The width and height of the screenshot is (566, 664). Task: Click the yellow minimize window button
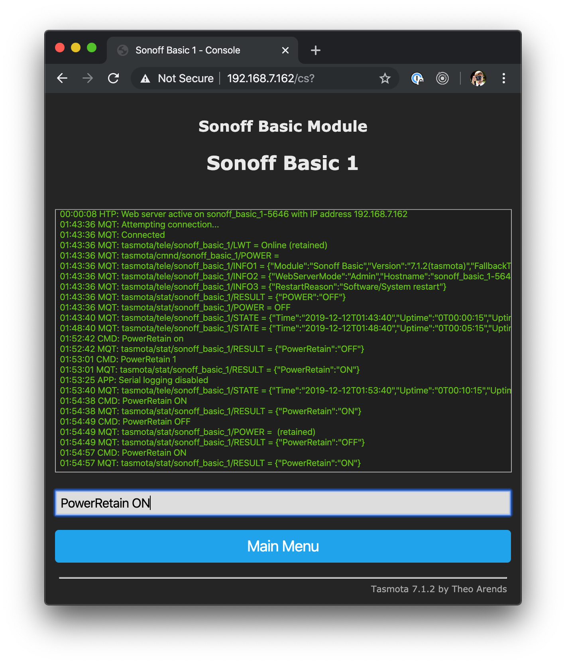76,48
